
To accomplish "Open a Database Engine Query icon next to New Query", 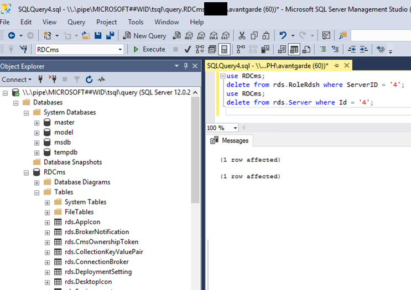I will pyautogui.click(x=176, y=35).
